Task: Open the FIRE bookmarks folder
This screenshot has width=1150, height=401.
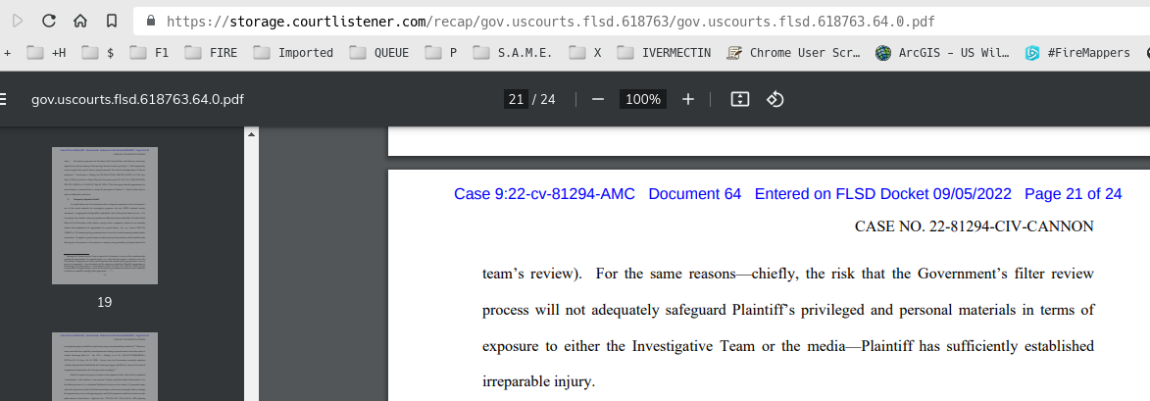Action: click(211, 53)
